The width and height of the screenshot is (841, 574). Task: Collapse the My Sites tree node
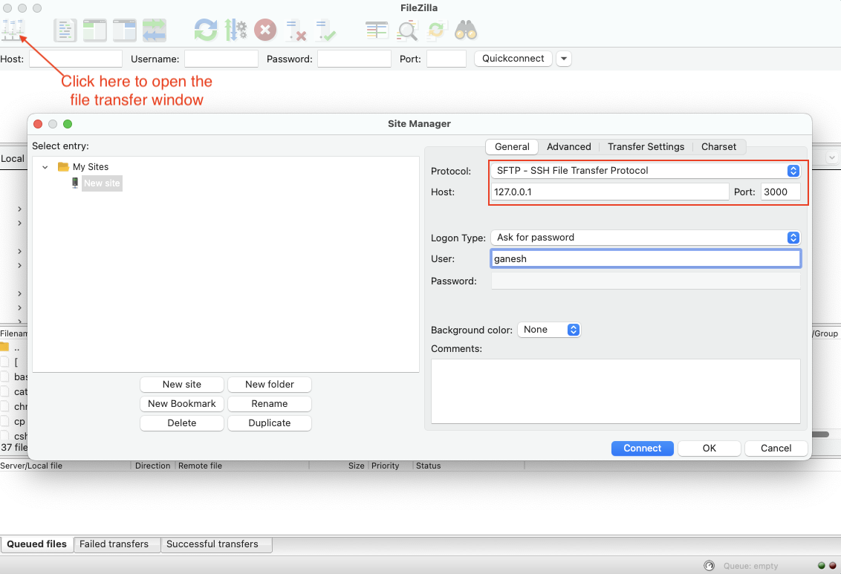45,167
